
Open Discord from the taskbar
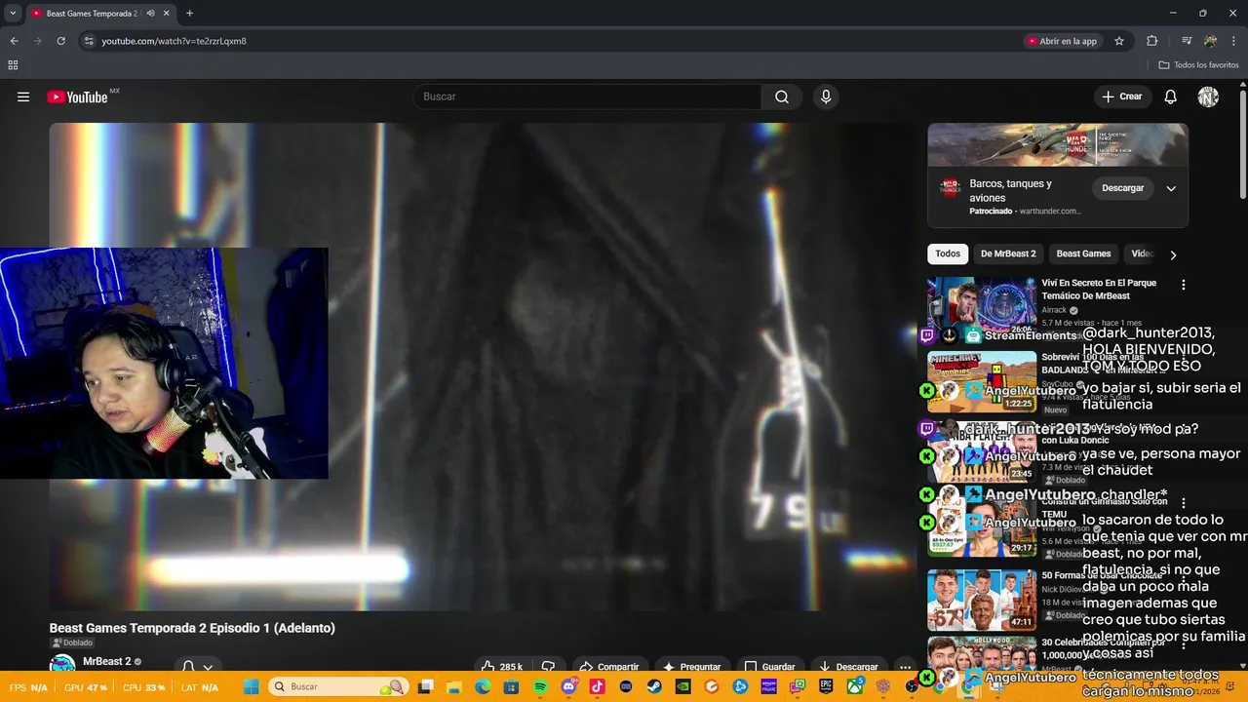pyautogui.click(x=569, y=686)
